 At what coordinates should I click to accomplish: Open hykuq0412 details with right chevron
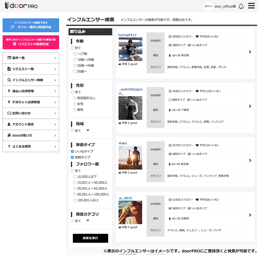(250, 52)
